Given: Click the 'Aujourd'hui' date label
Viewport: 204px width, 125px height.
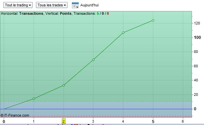Looking at the screenshot, I should [89, 5].
